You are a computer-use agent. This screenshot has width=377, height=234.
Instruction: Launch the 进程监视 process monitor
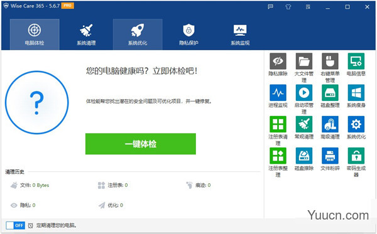pos(278,93)
